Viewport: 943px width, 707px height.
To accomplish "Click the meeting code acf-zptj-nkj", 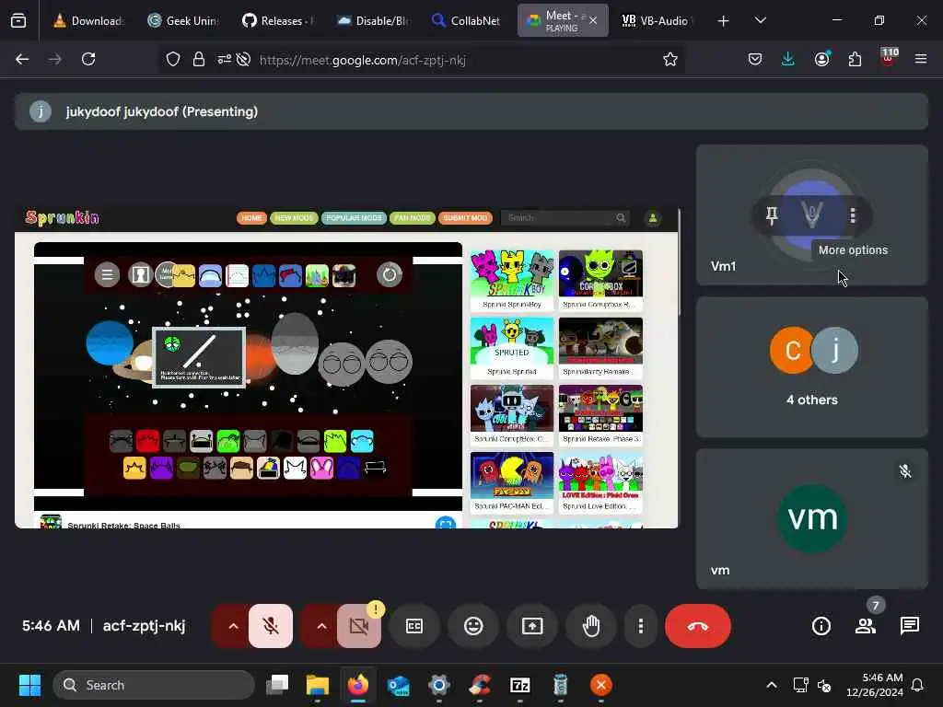I will (x=144, y=626).
